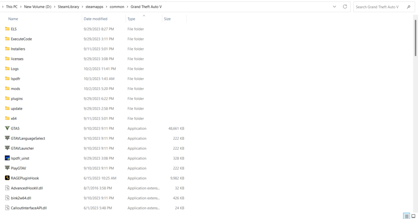Expand chevron after This PC breadcrumb
The image size is (418, 219).
21,7
